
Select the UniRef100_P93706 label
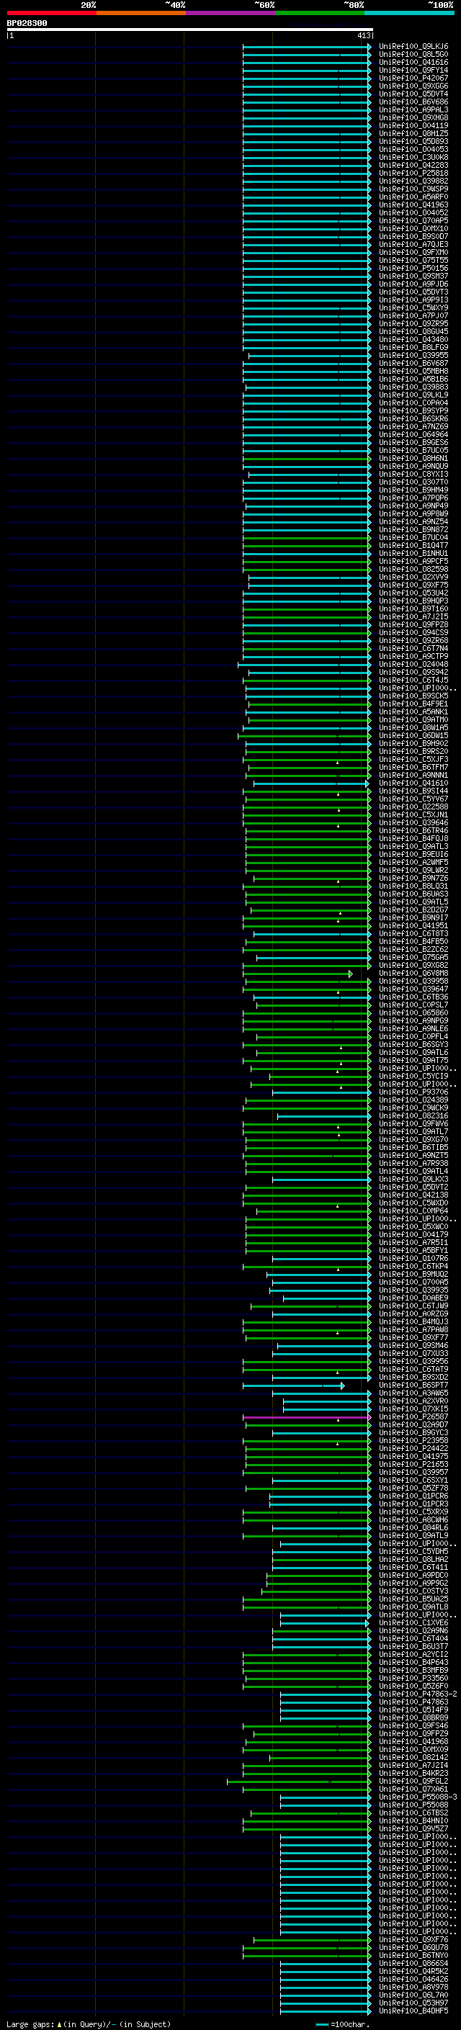[413, 1092]
